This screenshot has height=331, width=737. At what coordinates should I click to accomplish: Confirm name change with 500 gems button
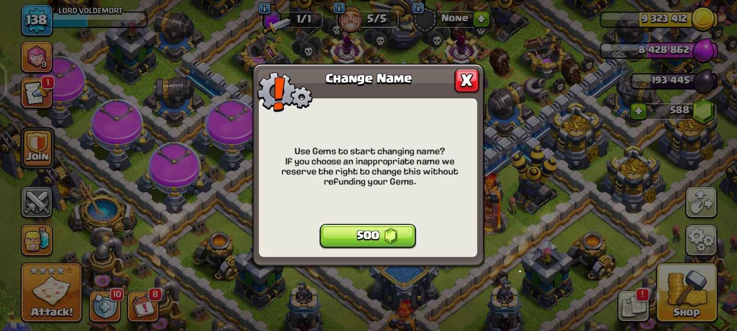(368, 236)
